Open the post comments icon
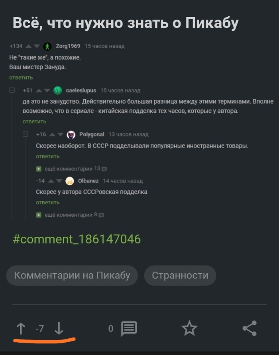279x355 pixels. (129, 328)
